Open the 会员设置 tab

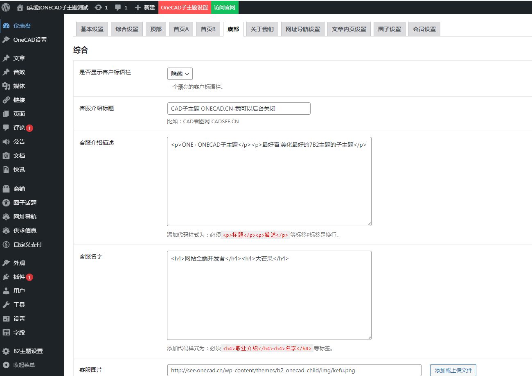[424, 29]
